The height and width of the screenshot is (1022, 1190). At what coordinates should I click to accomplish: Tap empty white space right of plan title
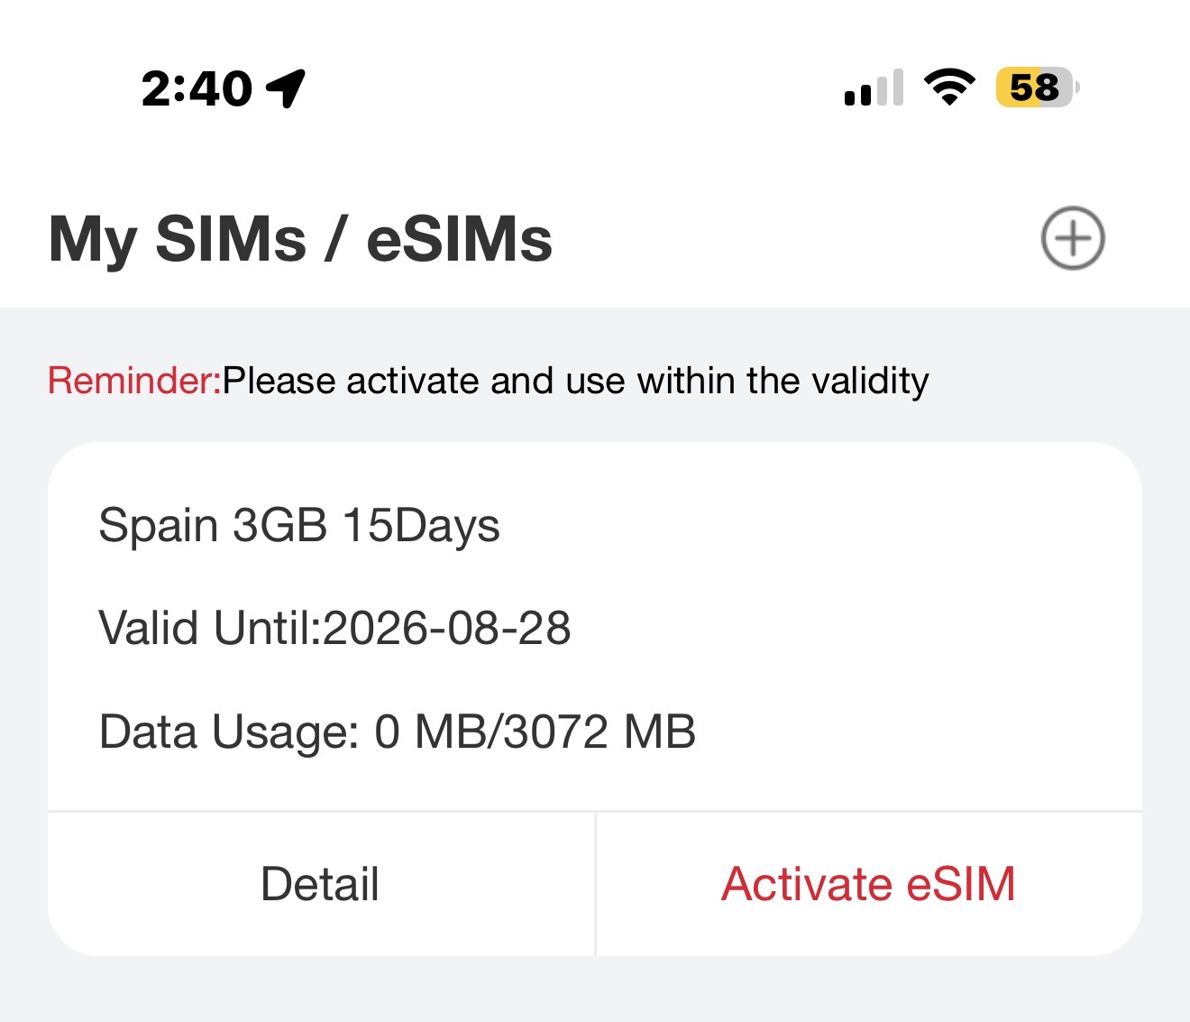point(811,525)
